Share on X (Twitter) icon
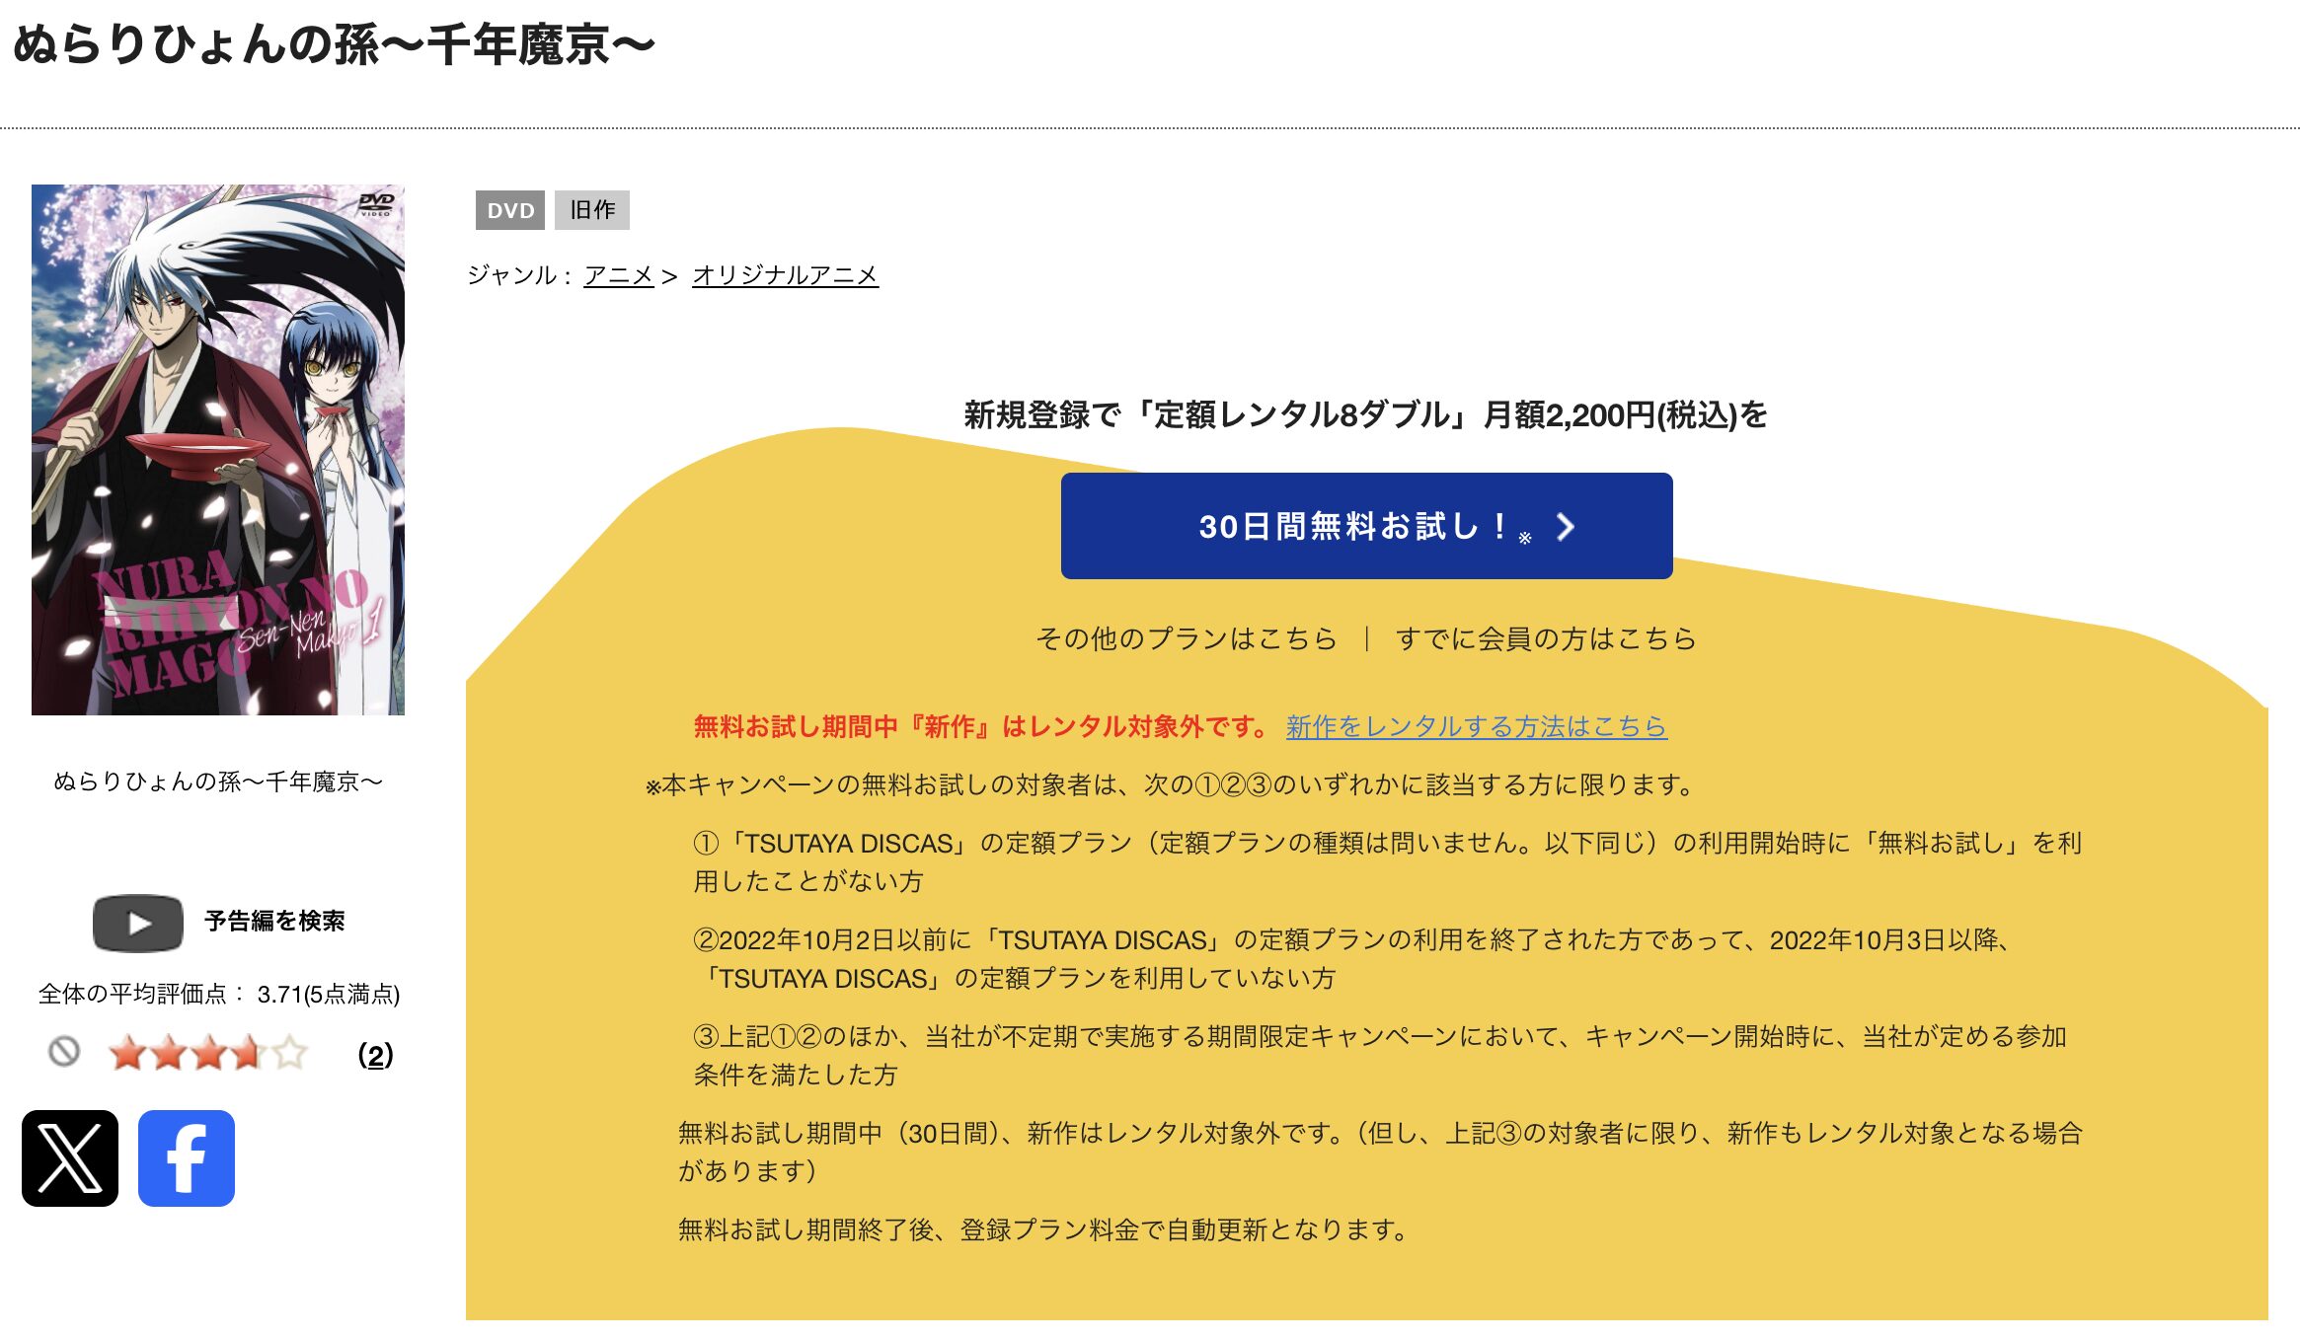The width and height of the screenshot is (2300, 1340). (x=70, y=1157)
